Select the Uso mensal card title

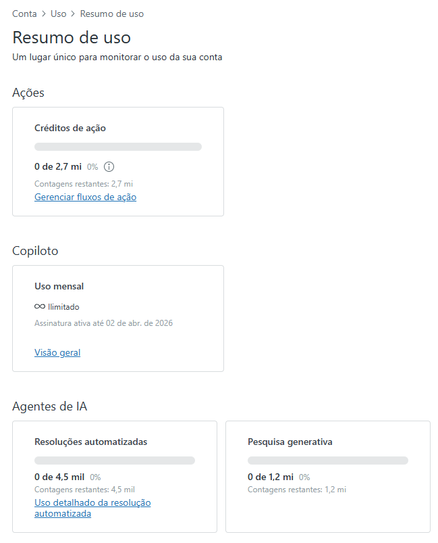tap(59, 286)
